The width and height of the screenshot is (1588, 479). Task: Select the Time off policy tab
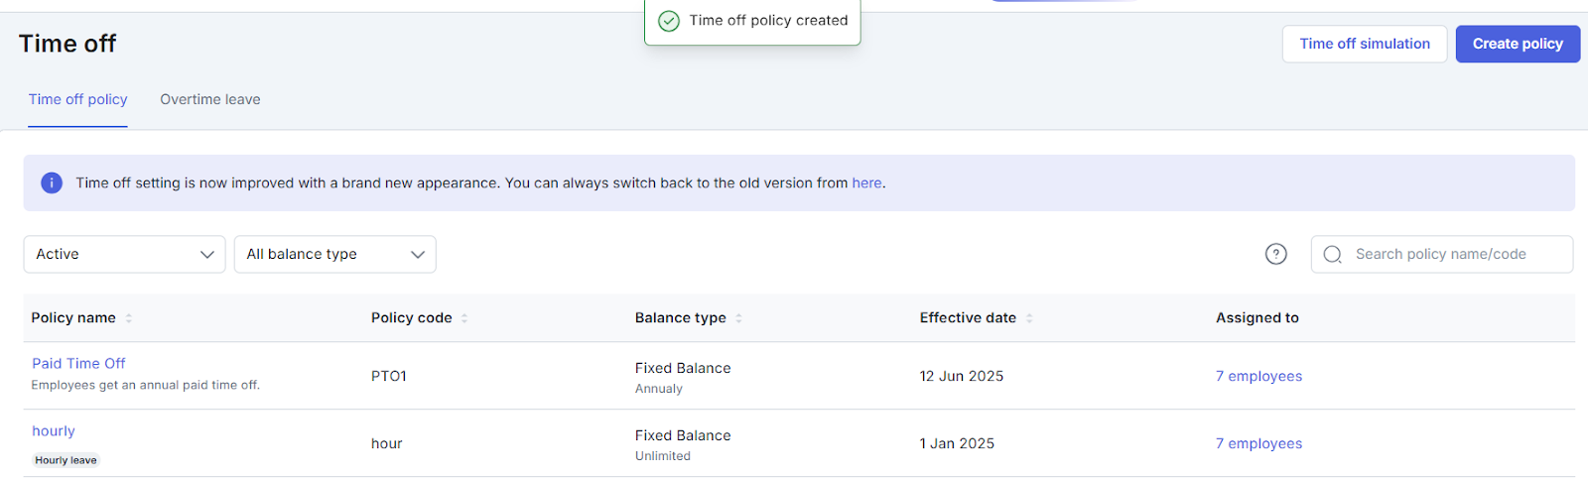pos(77,99)
